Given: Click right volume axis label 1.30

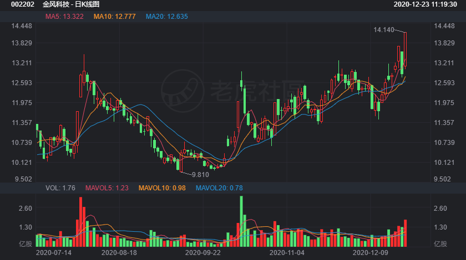Looking at the screenshot, I should click(x=440, y=227).
